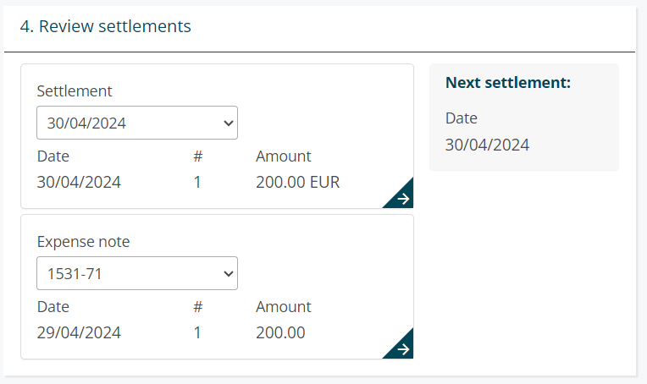Open the Expense note 1531-71 dropdown
Image resolution: width=647 pixels, height=384 pixels.
(x=136, y=273)
